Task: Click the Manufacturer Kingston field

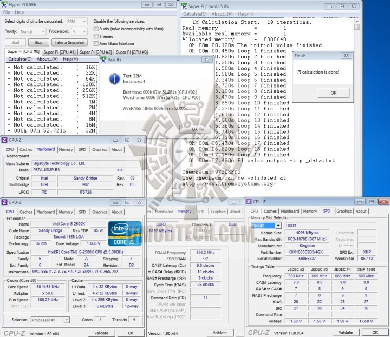Action: point(307,246)
